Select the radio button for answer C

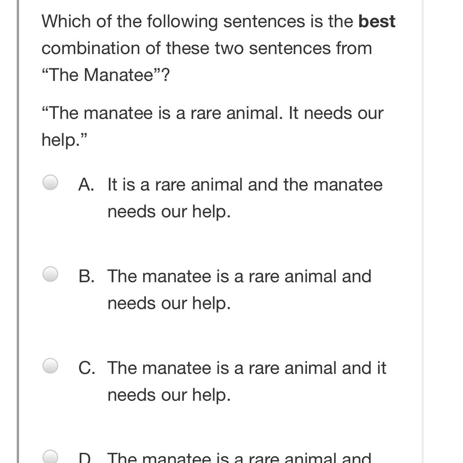coord(50,366)
